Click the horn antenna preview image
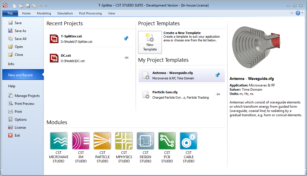Image resolution: width=307 pixels, height=176 pixels. pyautogui.click(x=256, y=47)
